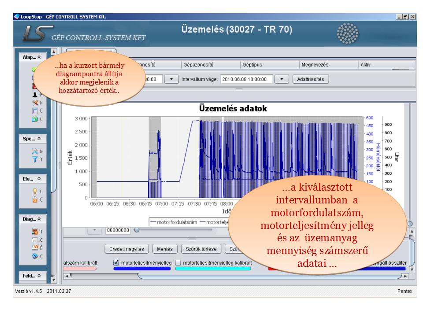Enable the motorteljesítményjelleg kalibrált checkbox

178,262
